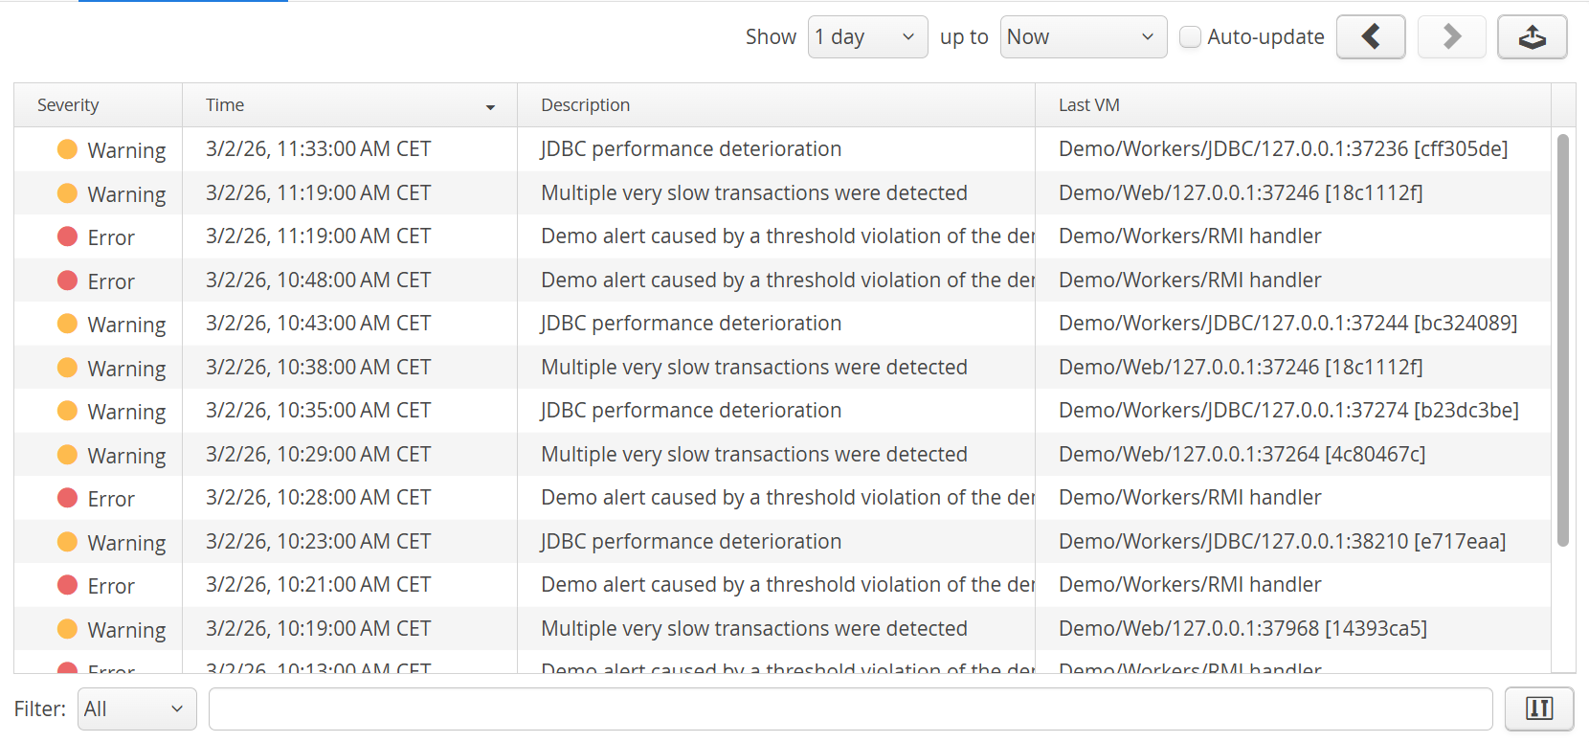The image size is (1589, 742).
Task: Open the Filter 'All' dropdown
Action: pos(136,709)
